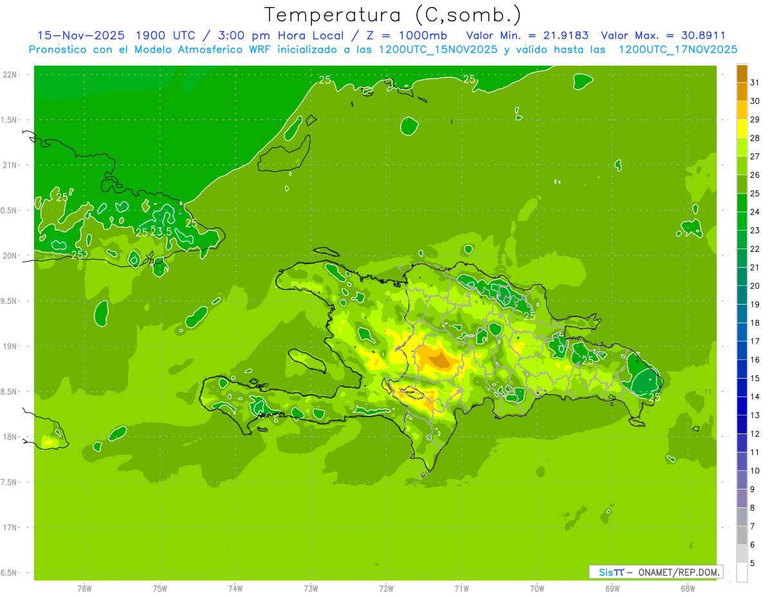The height and width of the screenshot is (597, 772).
Task: Pick the blue swatch between 16 and 17
Action: pos(742,350)
